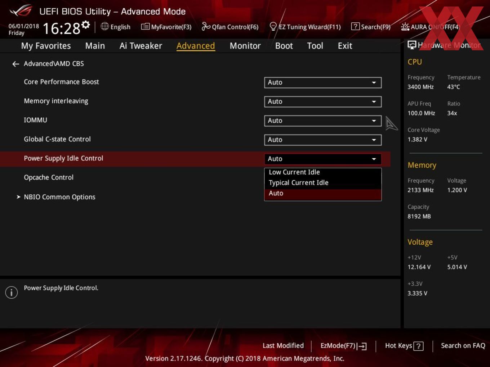Viewport: 490px width, 367px height.
Task: Open the IOMMU dropdown
Action: pyautogui.click(x=322, y=121)
